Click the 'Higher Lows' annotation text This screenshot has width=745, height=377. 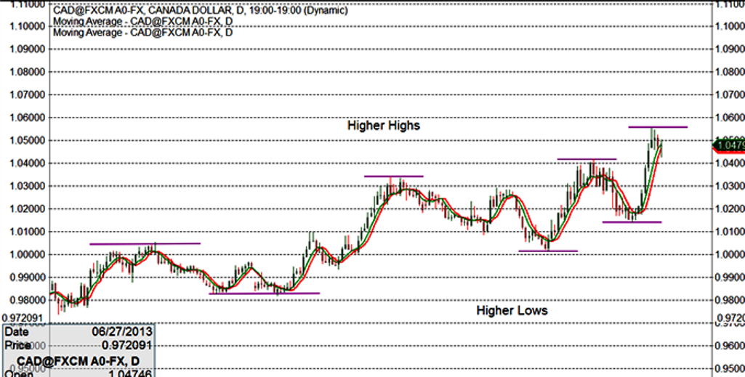point(512,310)
